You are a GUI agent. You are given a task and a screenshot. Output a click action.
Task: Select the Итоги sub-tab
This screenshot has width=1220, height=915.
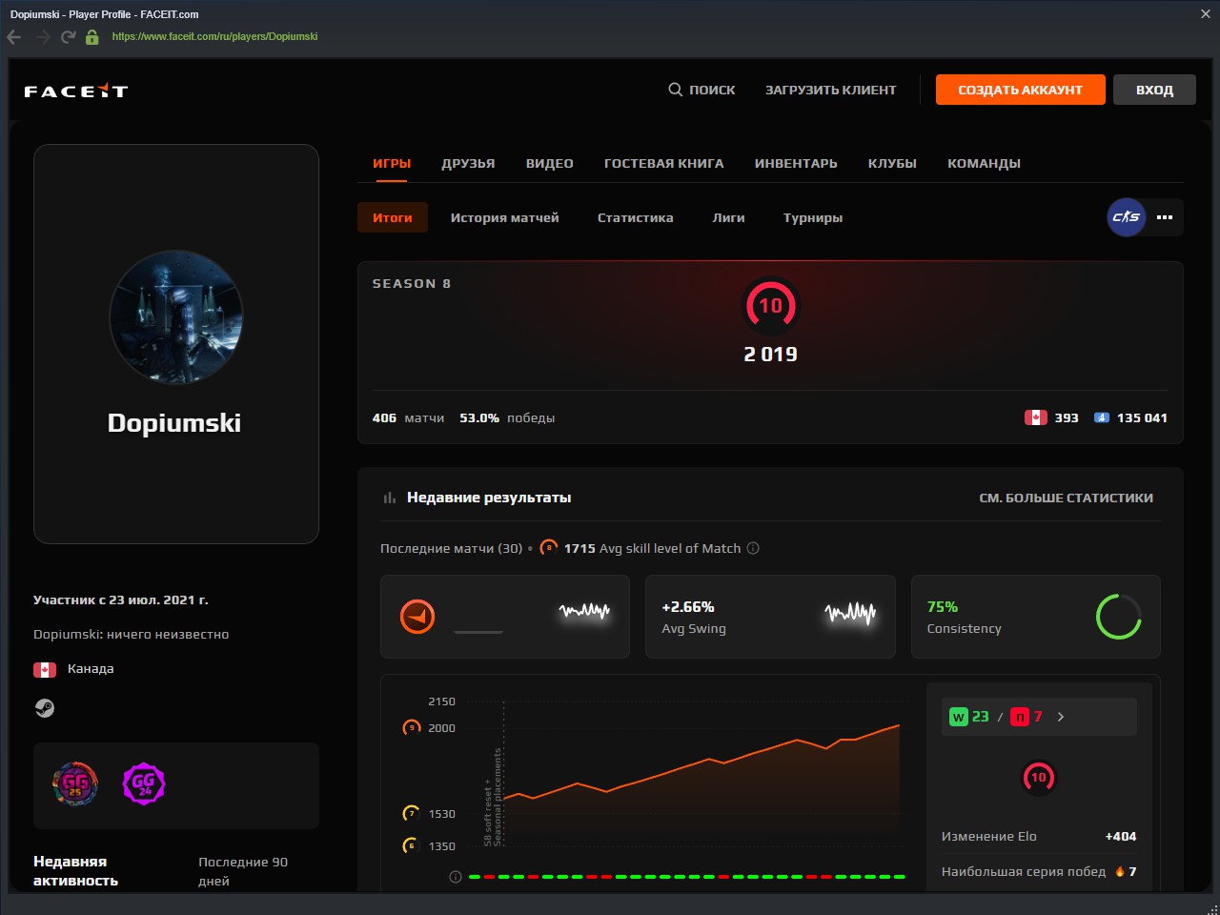pyautogui.click(x=393, y=217)
